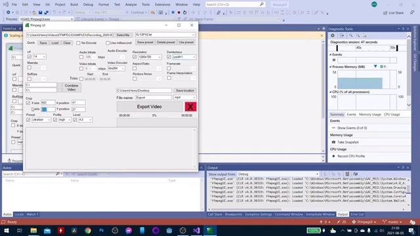The image size is (420, 236).
Task: Click the Y position input field
Action: pyautogui.click(x=79, y=109)
